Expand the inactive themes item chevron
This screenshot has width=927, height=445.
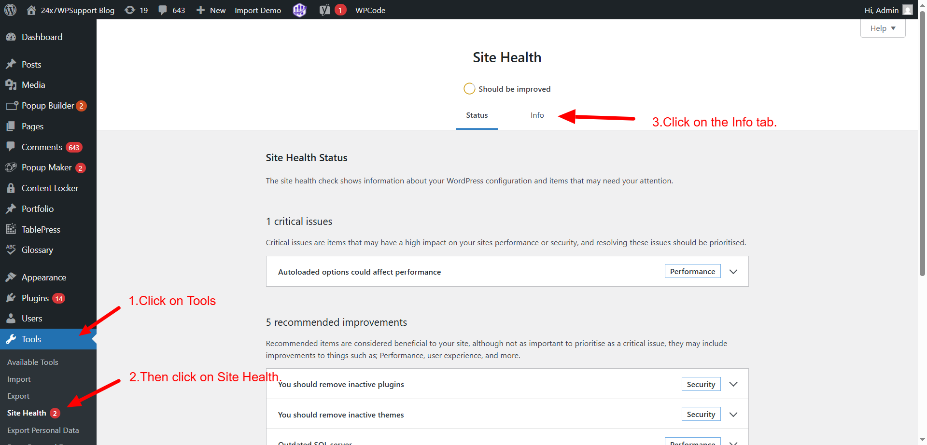pyautogui.click(x=733, y=415)
